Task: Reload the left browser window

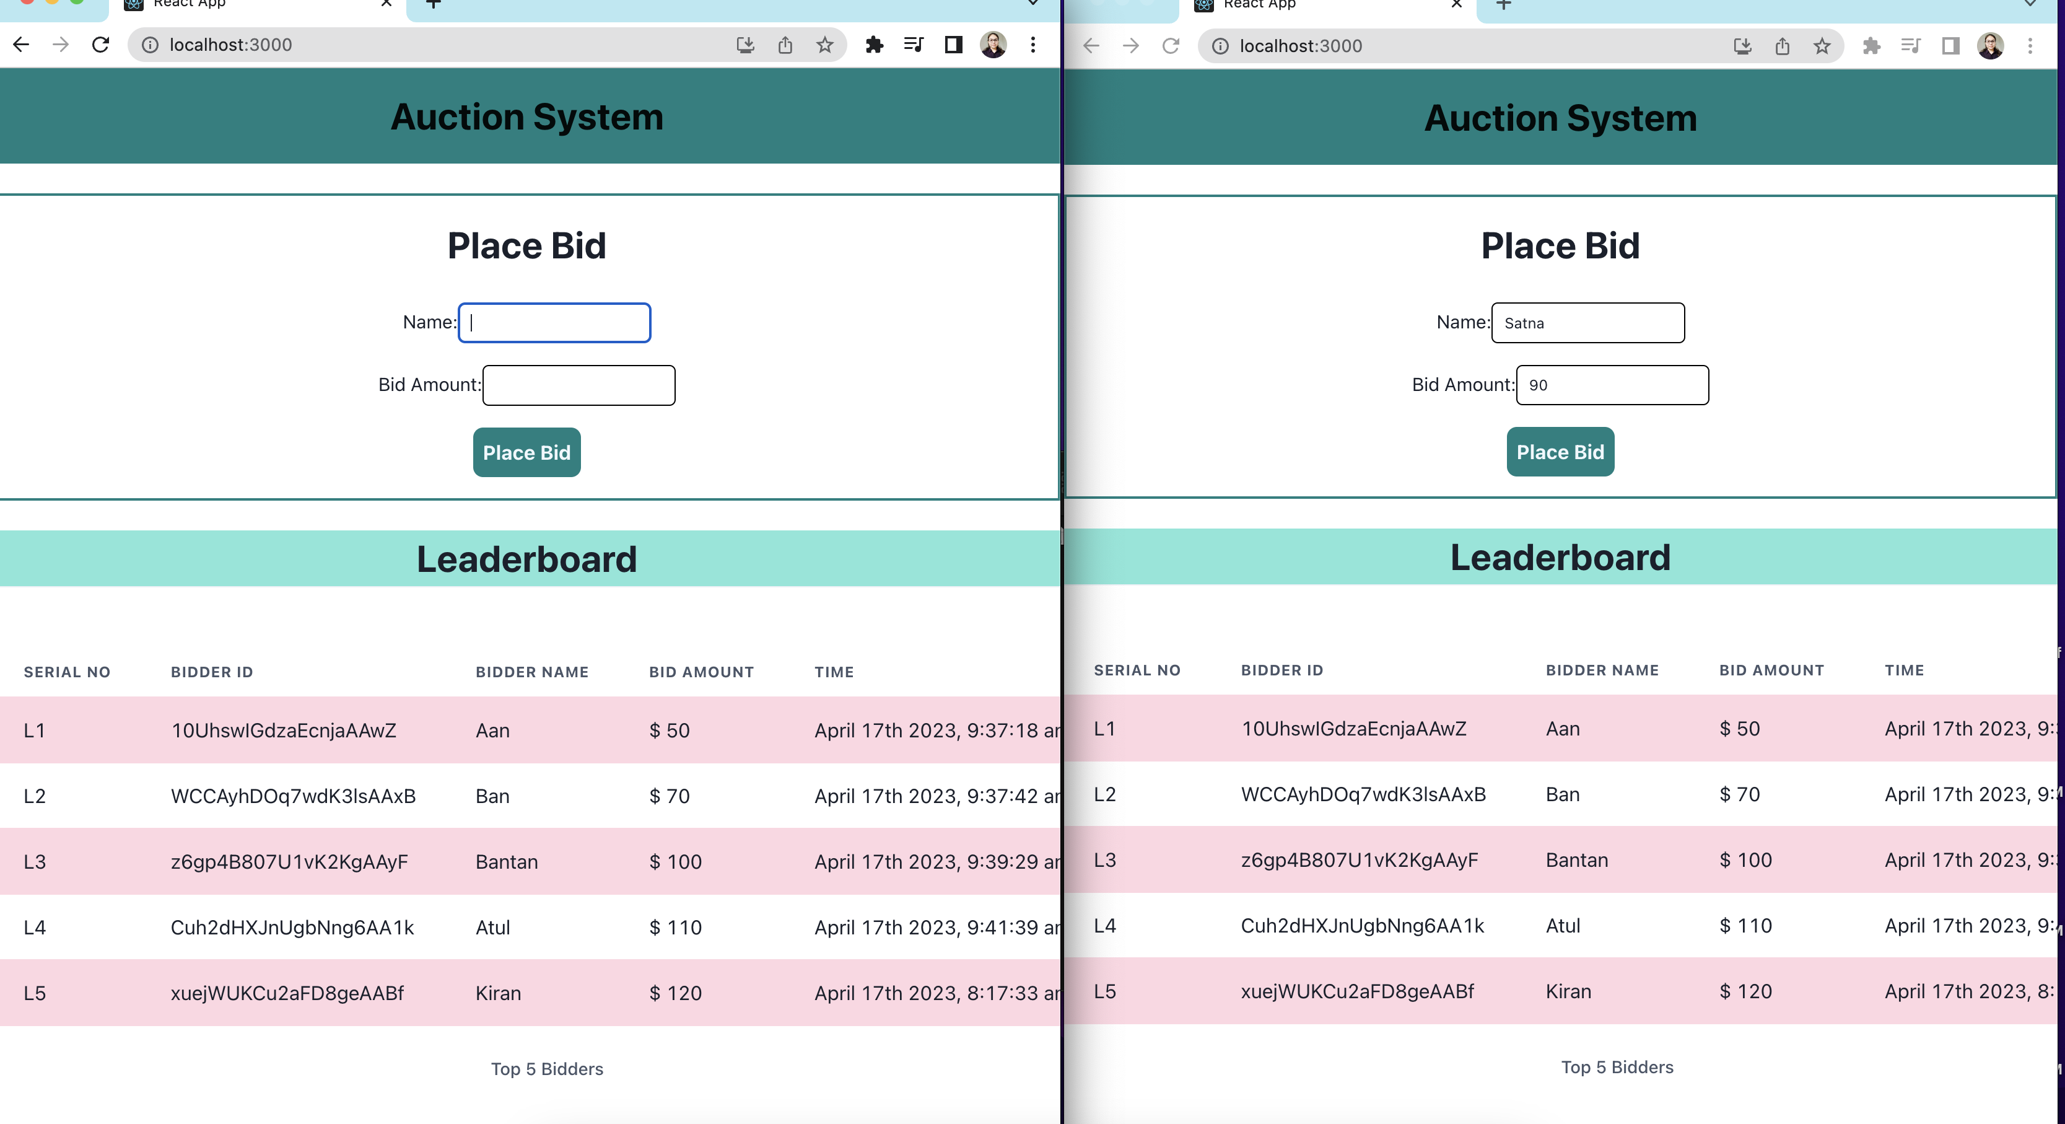Action: point(101,45)
